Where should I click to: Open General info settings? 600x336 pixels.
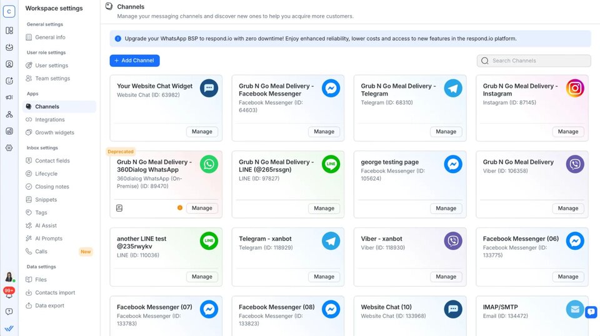pos(59,37)
